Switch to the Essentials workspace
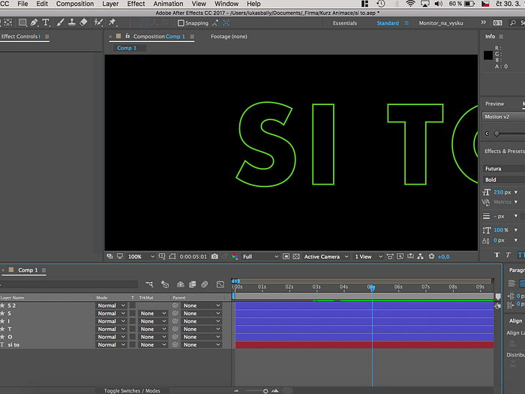525x394 pixels. tap(344, 23)
